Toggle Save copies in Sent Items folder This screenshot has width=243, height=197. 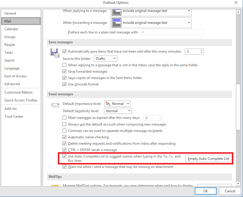pyautogui.click(x=64, y=78)
